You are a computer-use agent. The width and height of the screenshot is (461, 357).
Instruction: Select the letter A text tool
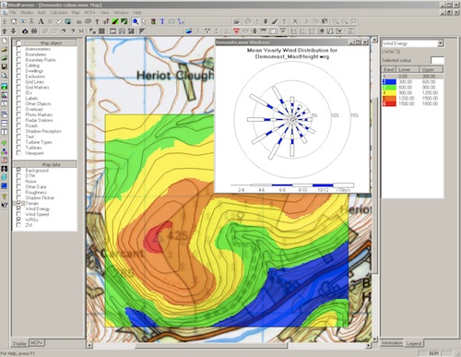(41, 21)
